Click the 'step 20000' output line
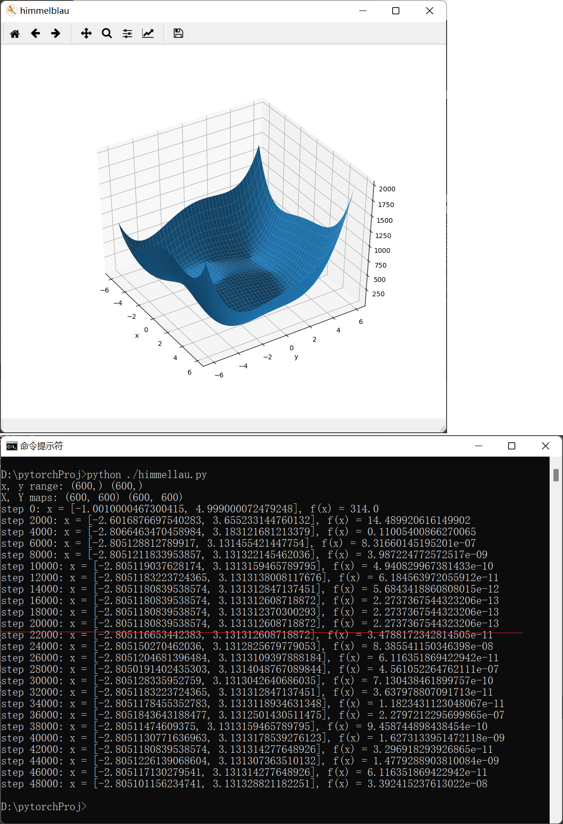 (250, 624)
